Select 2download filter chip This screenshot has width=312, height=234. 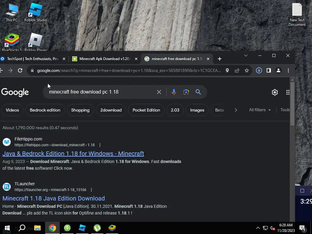tap(111, 110)
